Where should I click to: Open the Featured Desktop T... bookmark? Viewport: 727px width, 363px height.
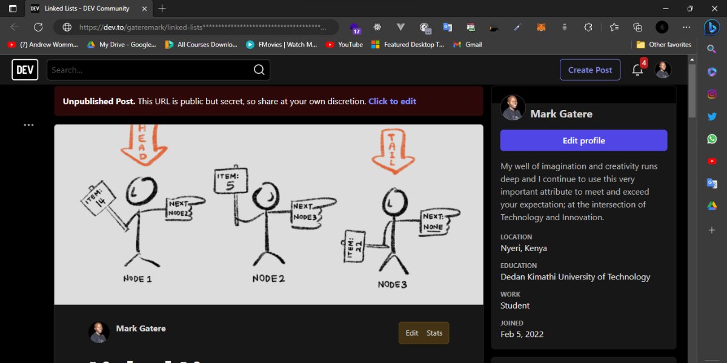(408, 44)
